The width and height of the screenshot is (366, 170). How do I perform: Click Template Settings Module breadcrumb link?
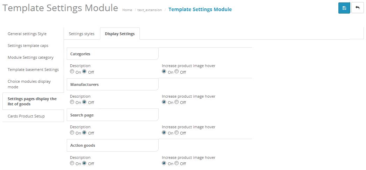pos(200,9)
